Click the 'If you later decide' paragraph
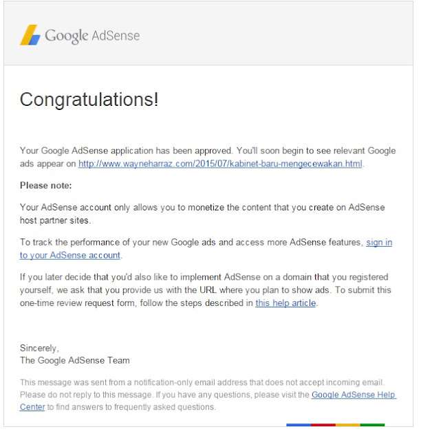Screen dimensions: 421x440 [x=204, y=277]
